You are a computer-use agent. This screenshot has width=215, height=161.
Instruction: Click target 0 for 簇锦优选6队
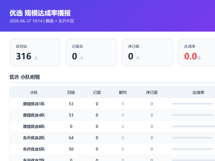coord(71,126)
